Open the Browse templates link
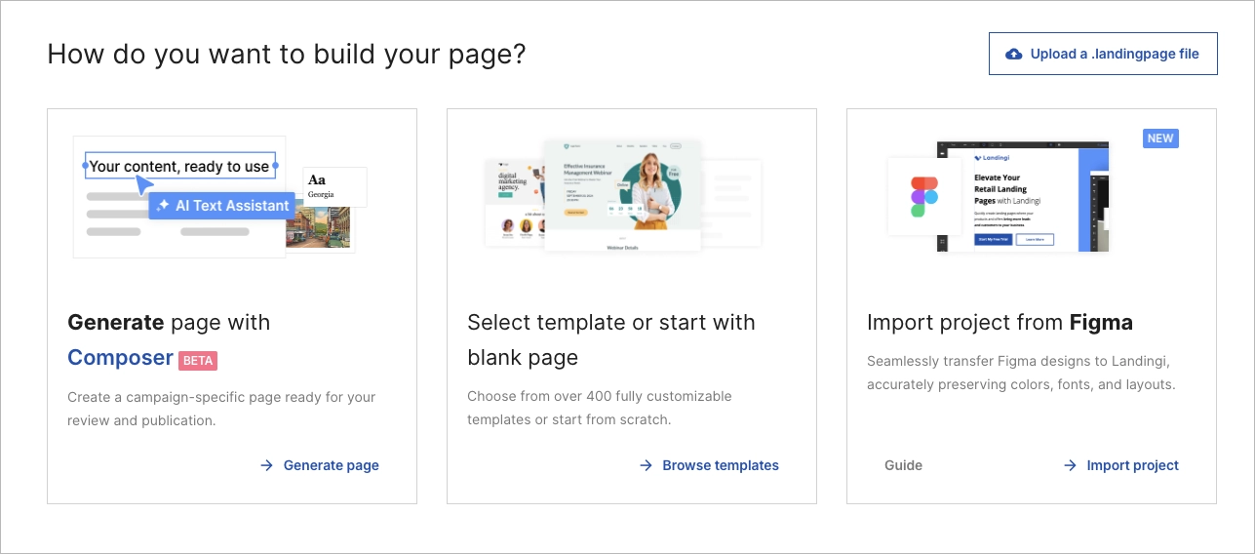1255x554 pixels. (720, 465)
